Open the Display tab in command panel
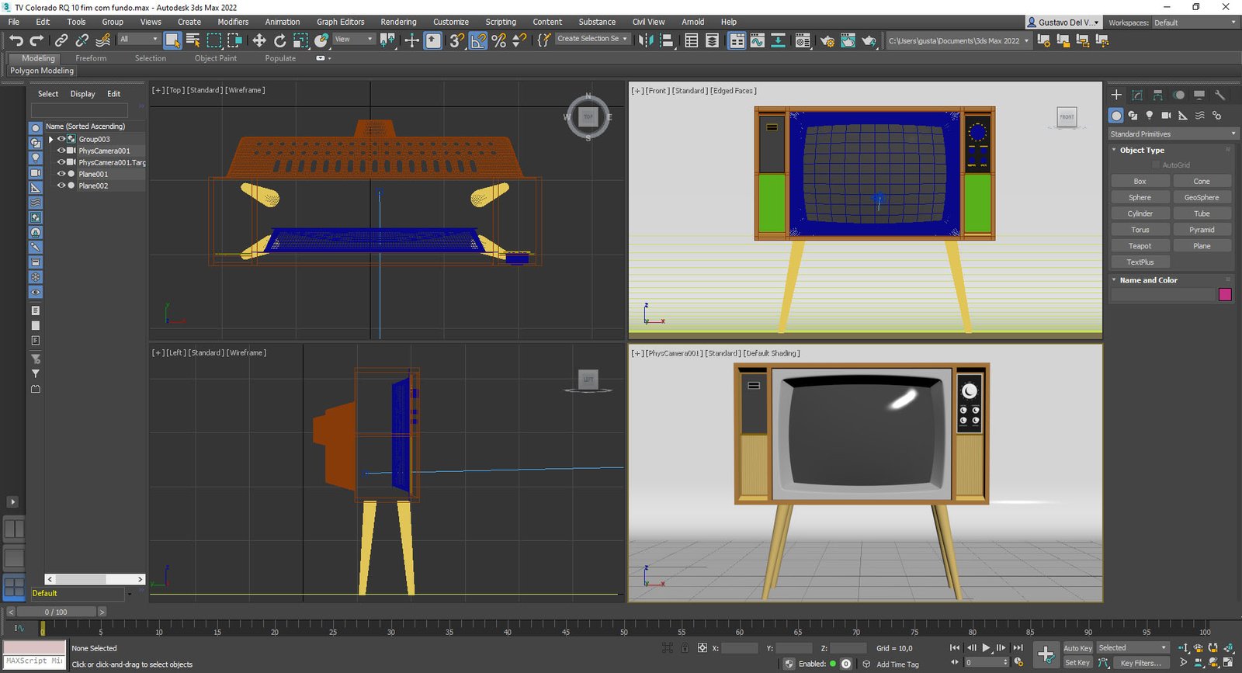This screenshot has height=673, width=1242. tap(1199, 95)
